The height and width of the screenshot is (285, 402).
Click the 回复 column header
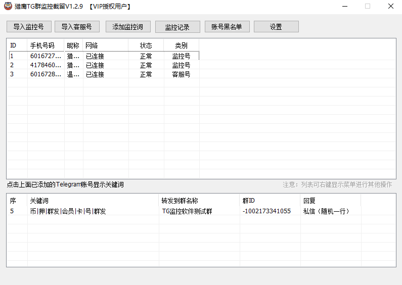[331, 201]
